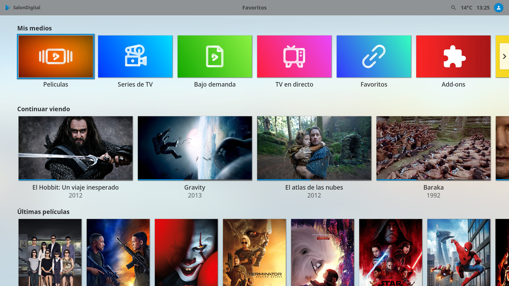Click the 2013 year under Gravity
The height and width of the screenshot is (286, 509).
(x=195, y=195)
